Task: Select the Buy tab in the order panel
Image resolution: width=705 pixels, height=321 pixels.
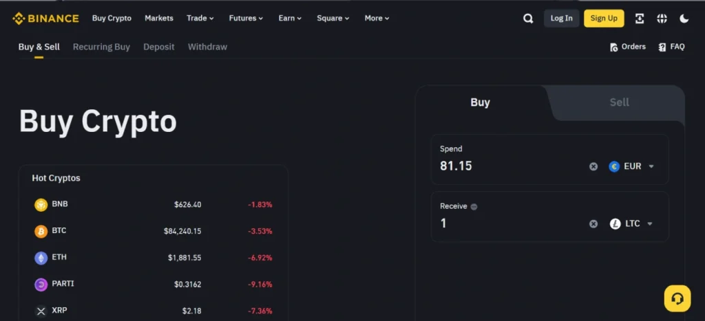Action: 480,102
